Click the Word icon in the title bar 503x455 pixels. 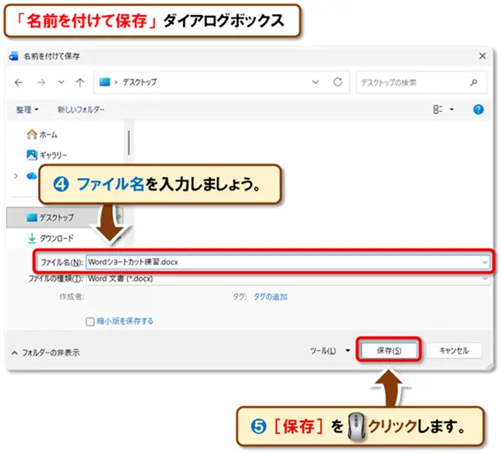coord(13,56)
